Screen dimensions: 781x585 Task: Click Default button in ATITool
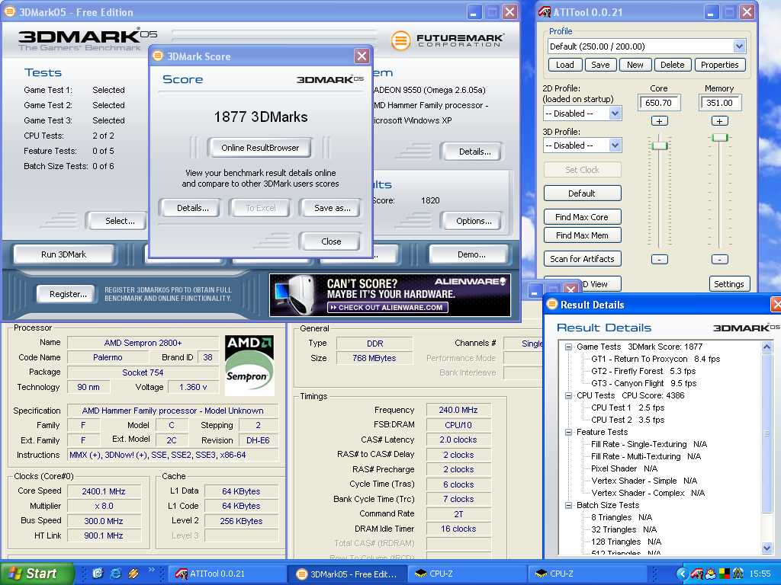point(582,193)
